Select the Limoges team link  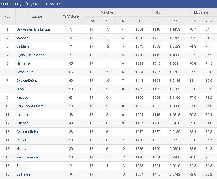pos(23,115)
